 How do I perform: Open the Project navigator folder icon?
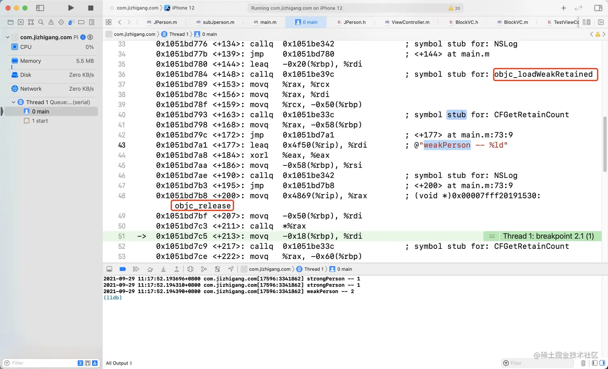coord(10,22)
